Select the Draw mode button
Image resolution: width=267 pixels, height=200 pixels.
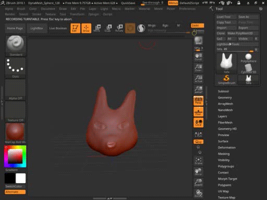point(86,28)
